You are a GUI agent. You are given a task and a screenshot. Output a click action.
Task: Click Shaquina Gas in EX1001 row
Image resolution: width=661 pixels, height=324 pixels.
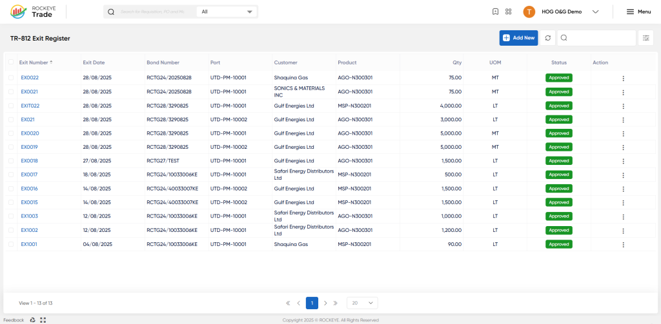tap(291, 244)
